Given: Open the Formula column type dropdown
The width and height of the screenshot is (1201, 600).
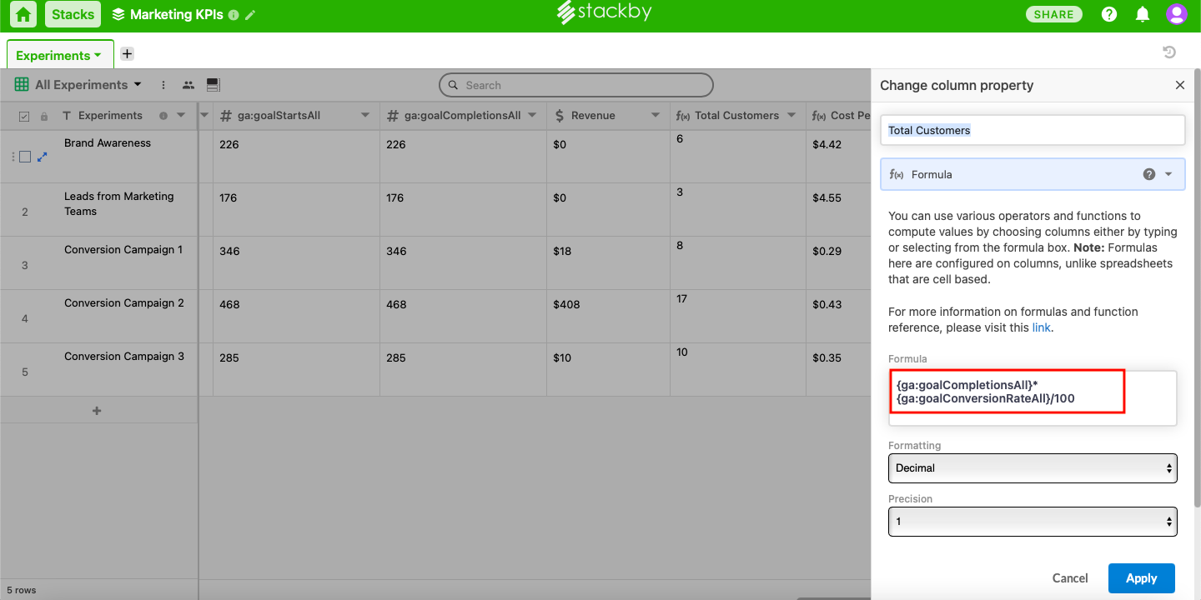Looking at the screenshot, I should point(1033,174).
